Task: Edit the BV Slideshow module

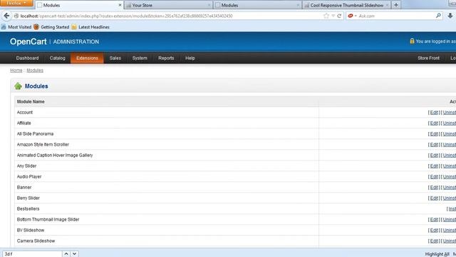Action: point(434,230)
